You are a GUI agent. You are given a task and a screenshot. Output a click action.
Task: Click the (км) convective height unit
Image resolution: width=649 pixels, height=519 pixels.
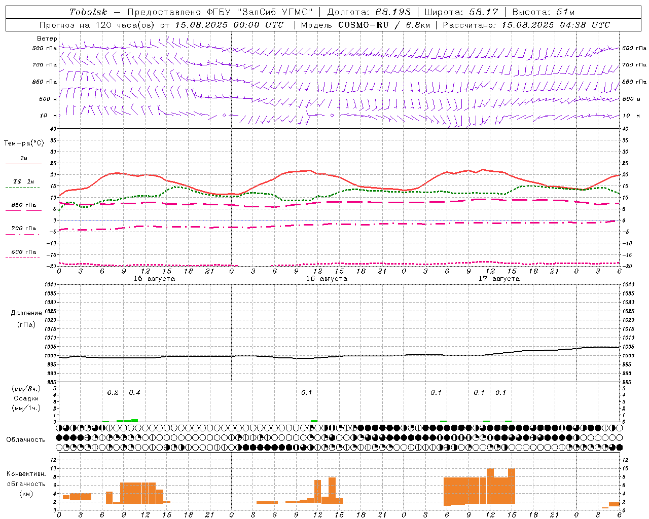pos(26,494)
